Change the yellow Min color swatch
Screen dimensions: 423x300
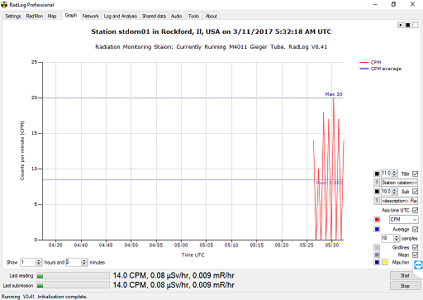385,262
